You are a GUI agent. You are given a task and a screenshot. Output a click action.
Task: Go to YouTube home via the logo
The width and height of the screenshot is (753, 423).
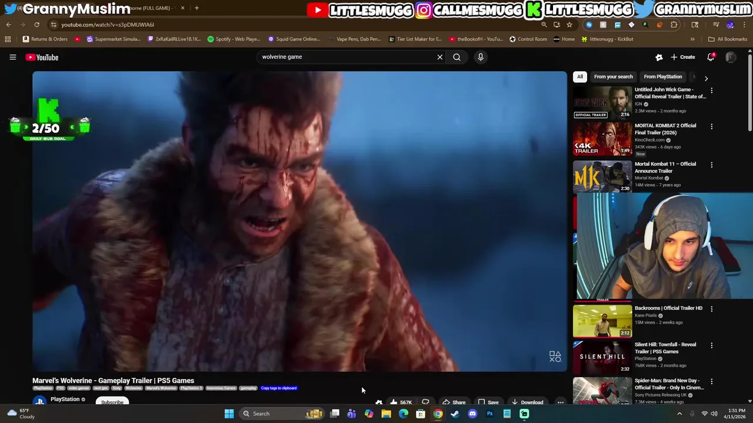coord(42,57)
